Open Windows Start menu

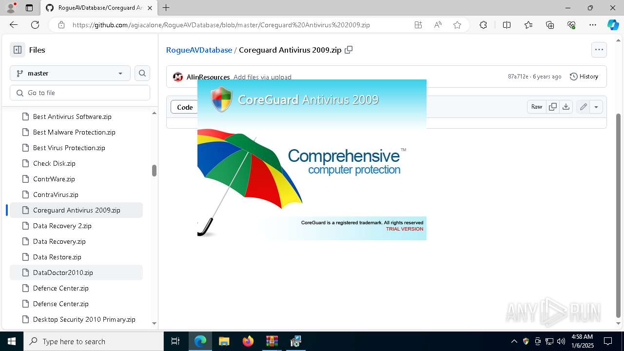12,341
